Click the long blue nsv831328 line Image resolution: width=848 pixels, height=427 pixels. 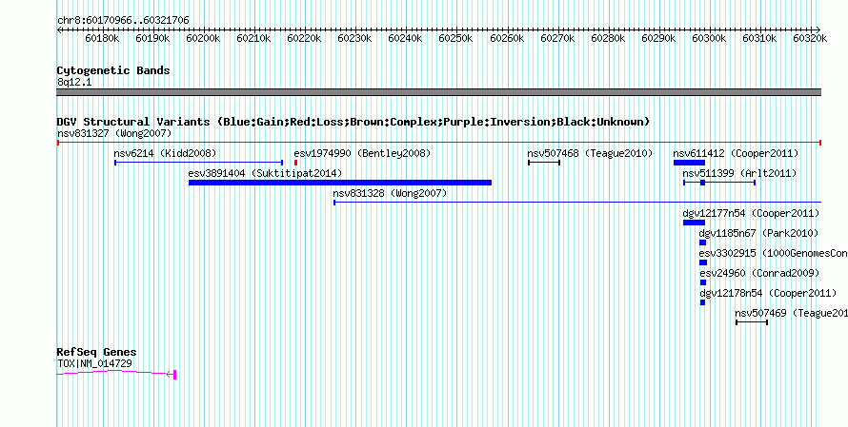click(x=577, y=203)
